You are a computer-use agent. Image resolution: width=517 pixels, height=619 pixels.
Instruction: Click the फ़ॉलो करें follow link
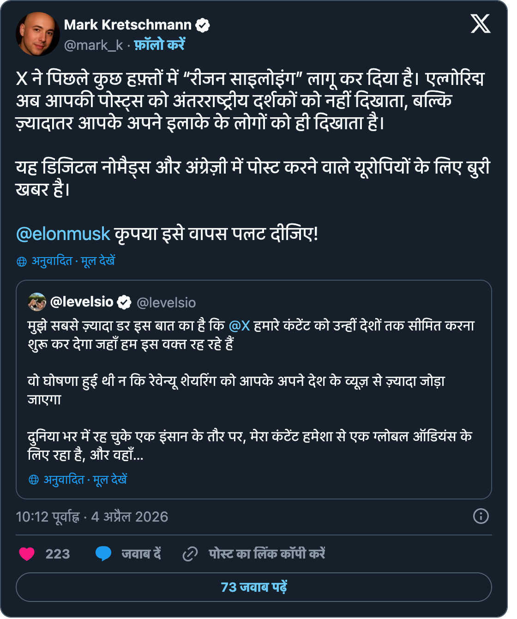(x=159, y=45)
